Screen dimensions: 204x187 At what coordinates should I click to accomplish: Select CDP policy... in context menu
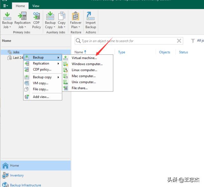coord(42,69)
